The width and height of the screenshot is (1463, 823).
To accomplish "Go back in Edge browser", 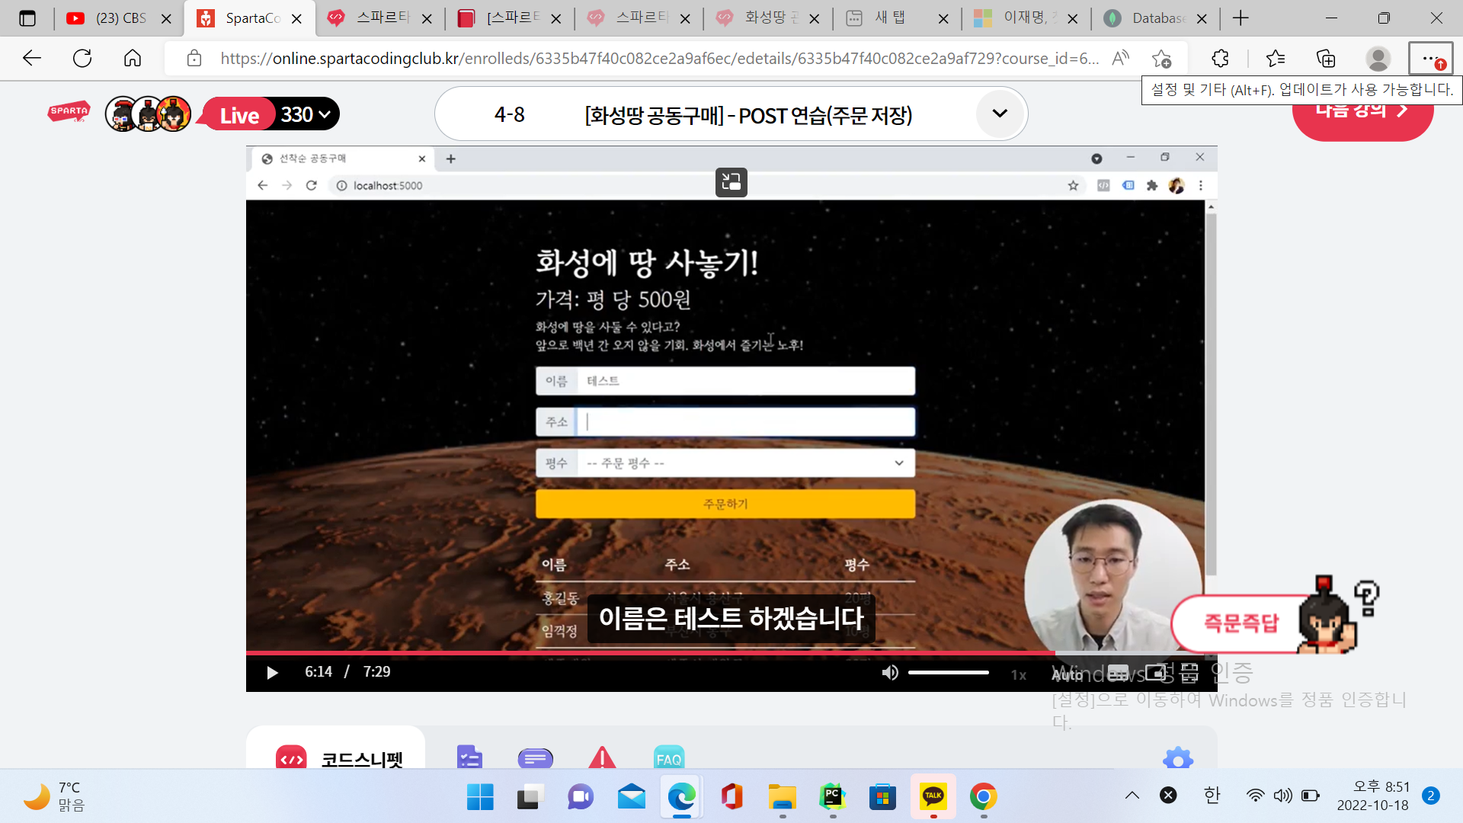I will 32,58.
